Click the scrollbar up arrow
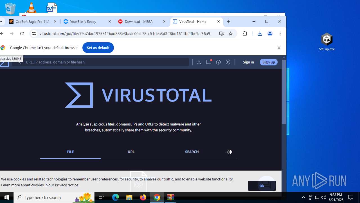Screen dimensions: 360x203 pyautogui.click(x=284, y=58)
